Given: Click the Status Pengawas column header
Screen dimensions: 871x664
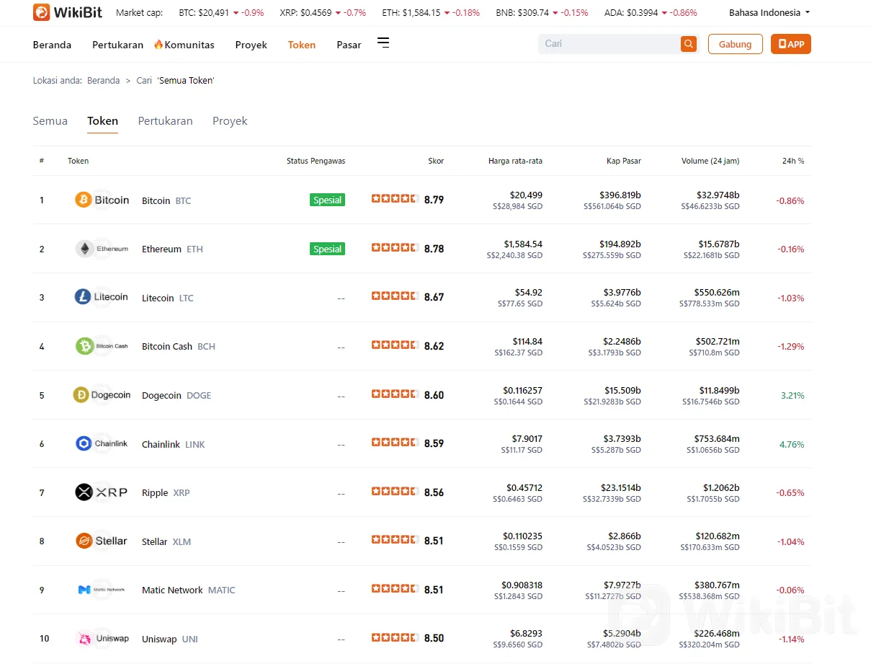Looking at the screenshot, I should (316, 161).
